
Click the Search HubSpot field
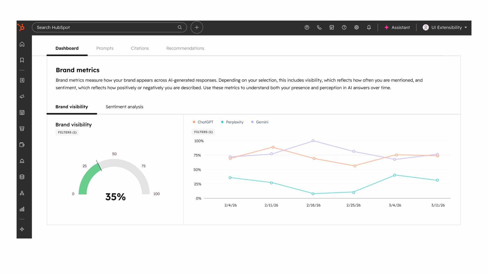coord(105,27)
